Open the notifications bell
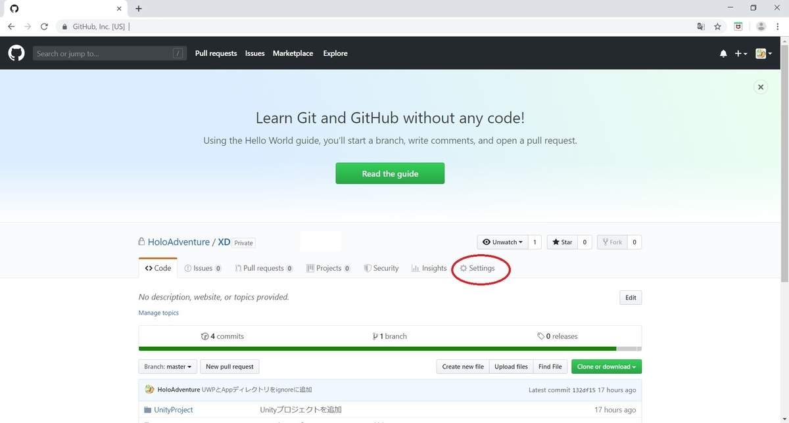Viewport: 789px width, 423px height. point(723,54)
